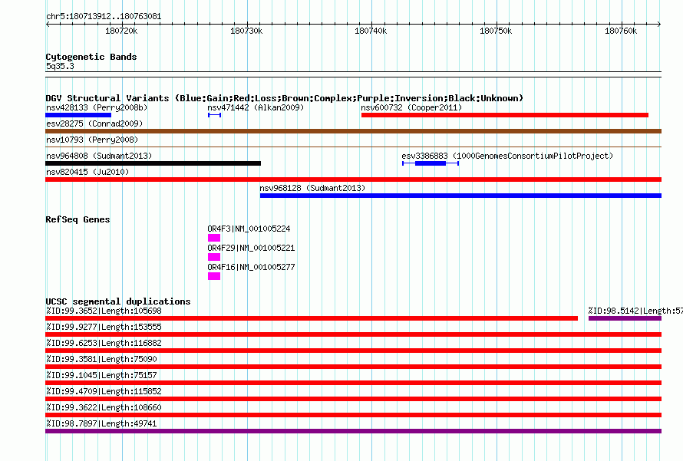The width and height of the screenshot is (683, 461).
Task: Open the esv28275 (Conrad2009) brown complex bar
Action: (x=353, y=131)
